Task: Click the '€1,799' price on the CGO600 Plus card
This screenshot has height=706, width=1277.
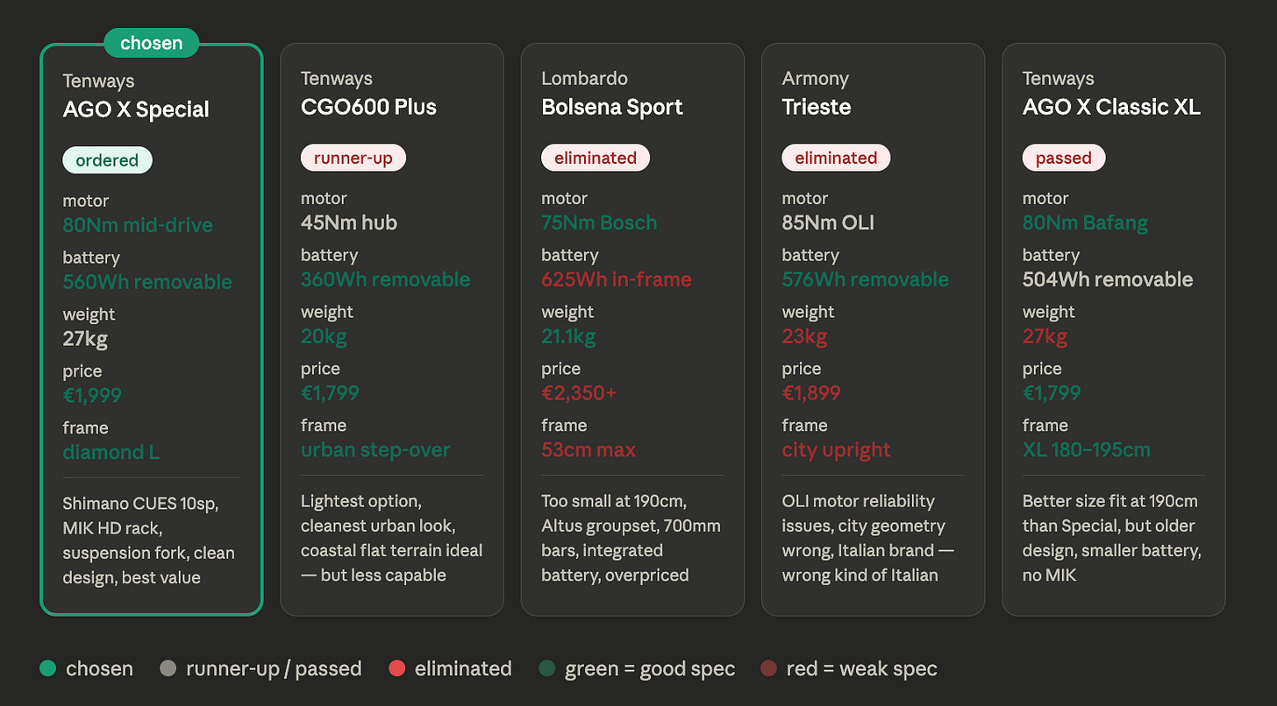Action: pos(330,392)
